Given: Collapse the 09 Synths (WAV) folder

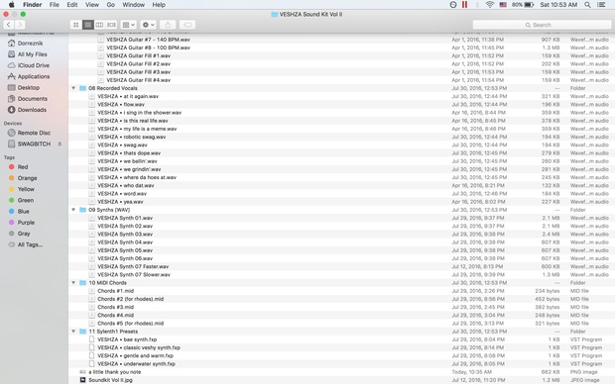Looking at the screenshot, I should tap(73, 210).
